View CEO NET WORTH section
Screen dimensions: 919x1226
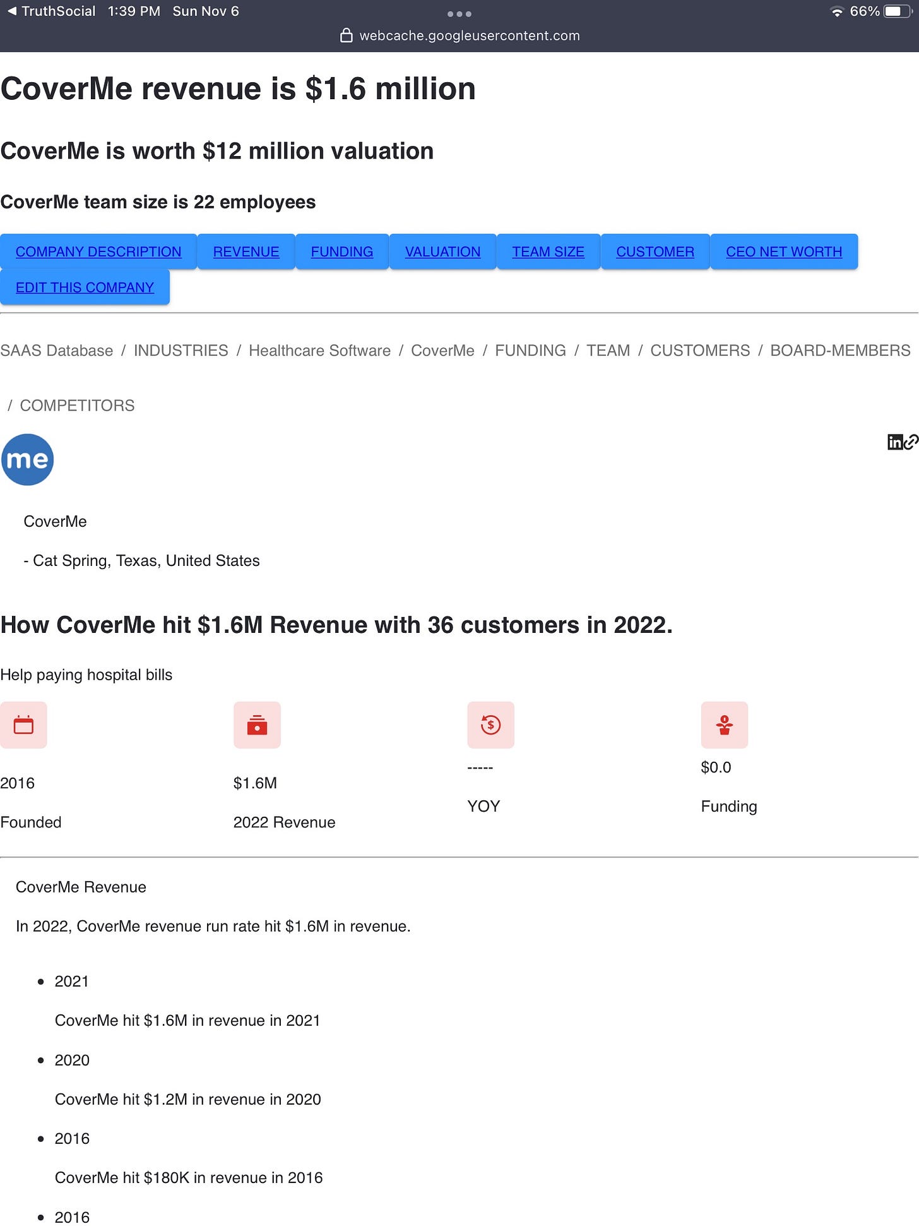pos(784,251)
